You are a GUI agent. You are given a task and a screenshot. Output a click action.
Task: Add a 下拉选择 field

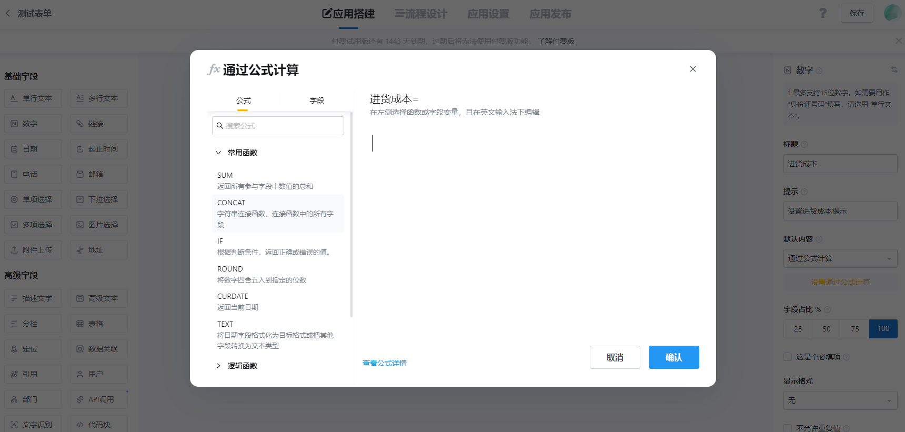coord(99,199)
